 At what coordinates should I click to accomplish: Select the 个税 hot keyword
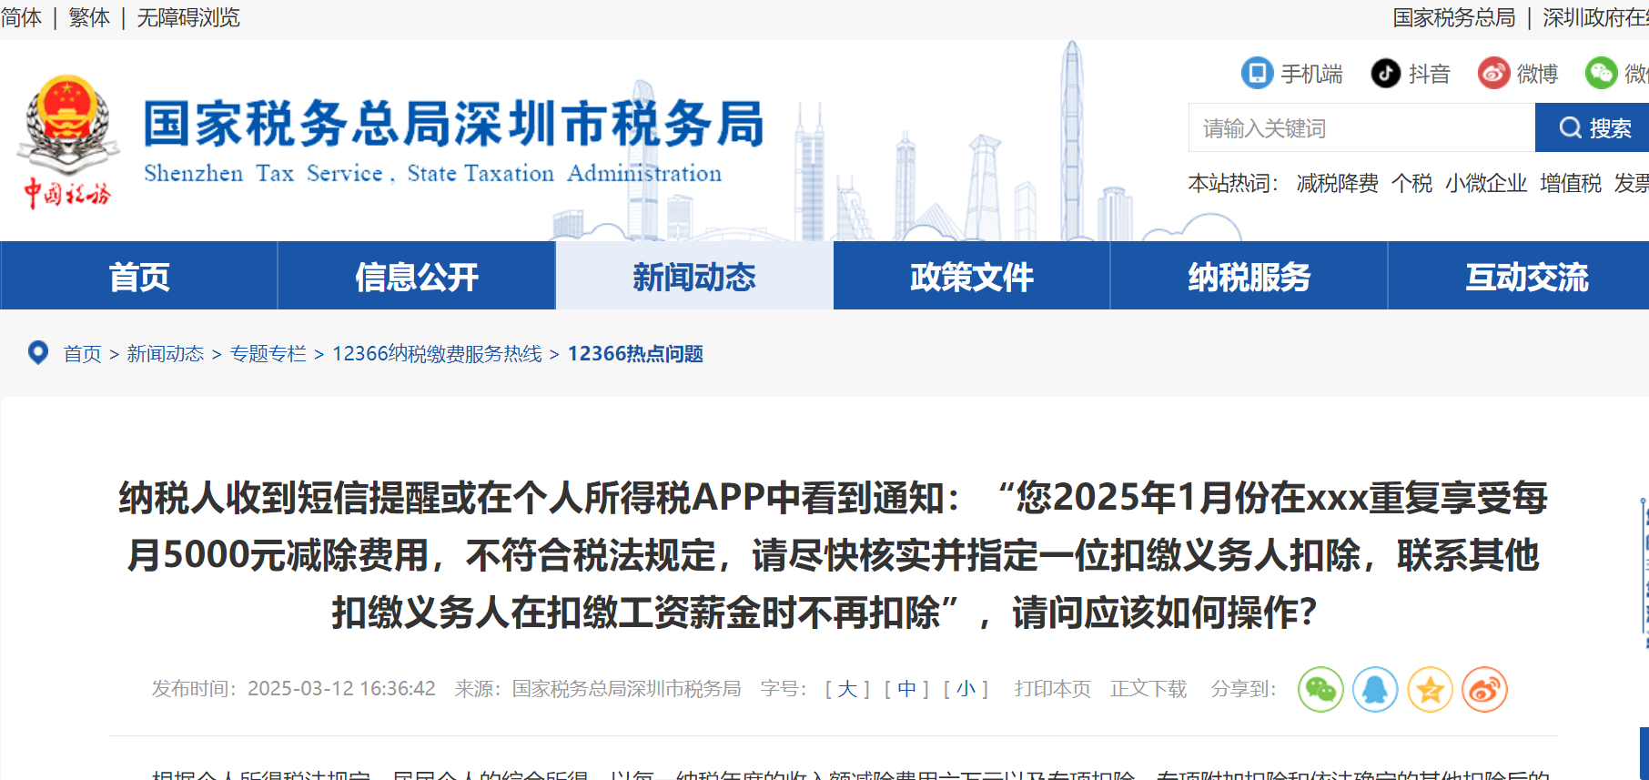[1411, 183]
